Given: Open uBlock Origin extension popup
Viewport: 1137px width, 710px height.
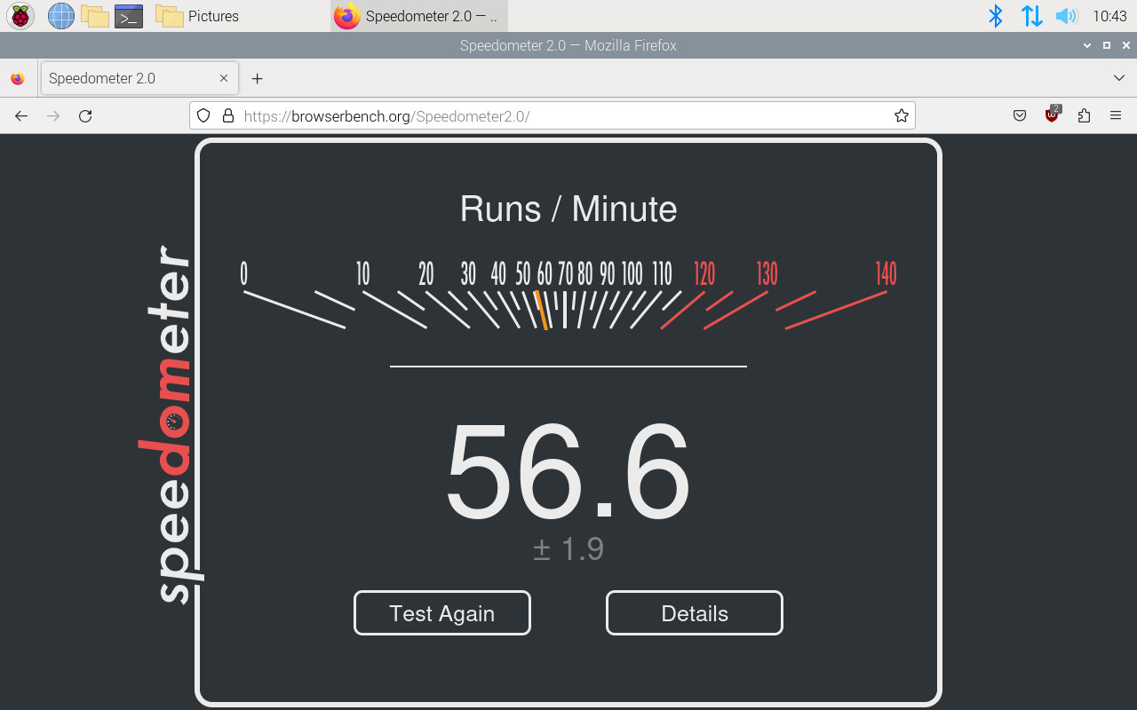Looking at the screenshot, I should [x=1053, y=114].
